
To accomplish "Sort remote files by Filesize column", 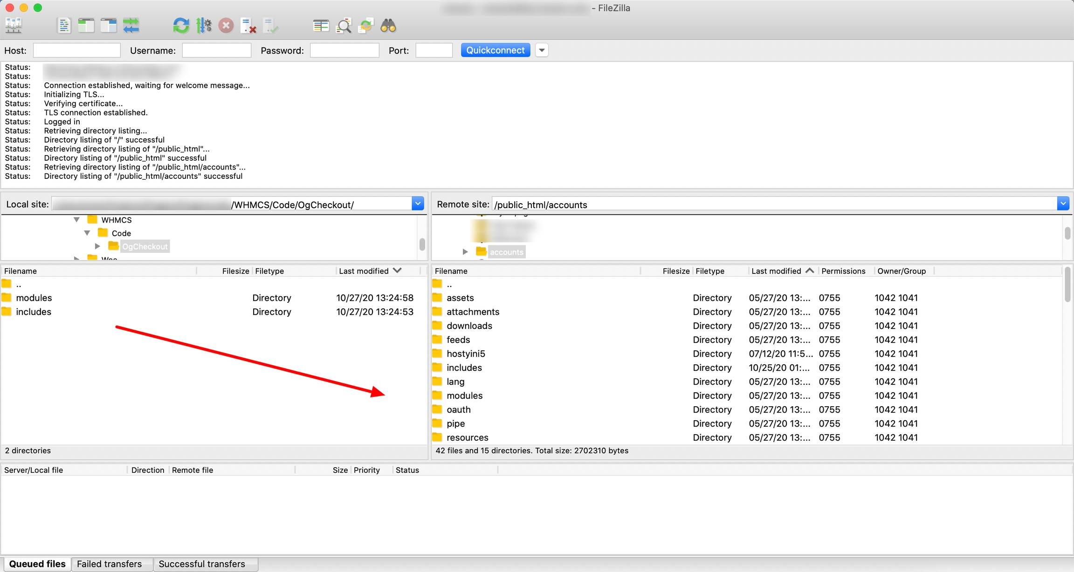I will [675, 271].
